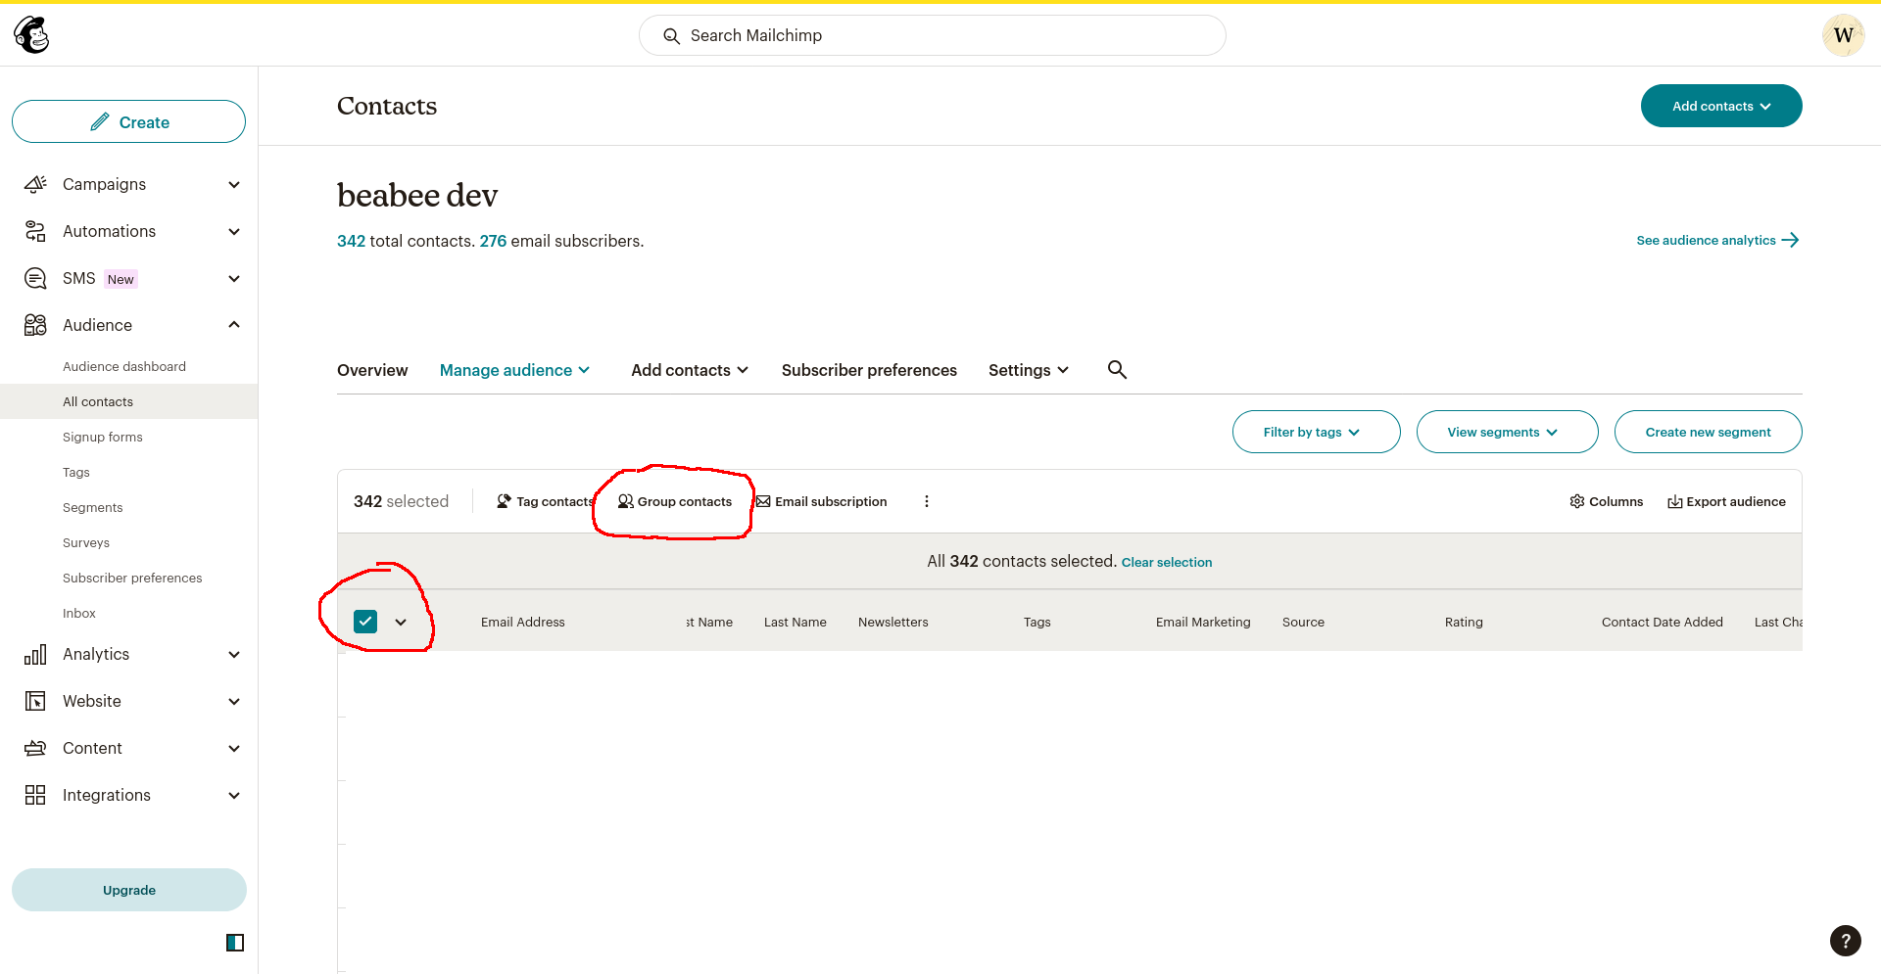The image size is (1881, 974).
Task: Click the audience search magnifier icon
Action: (1117, 370)
